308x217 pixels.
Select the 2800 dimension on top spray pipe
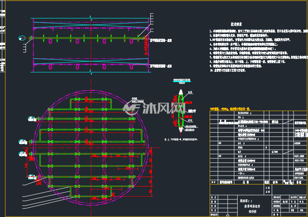91,101
